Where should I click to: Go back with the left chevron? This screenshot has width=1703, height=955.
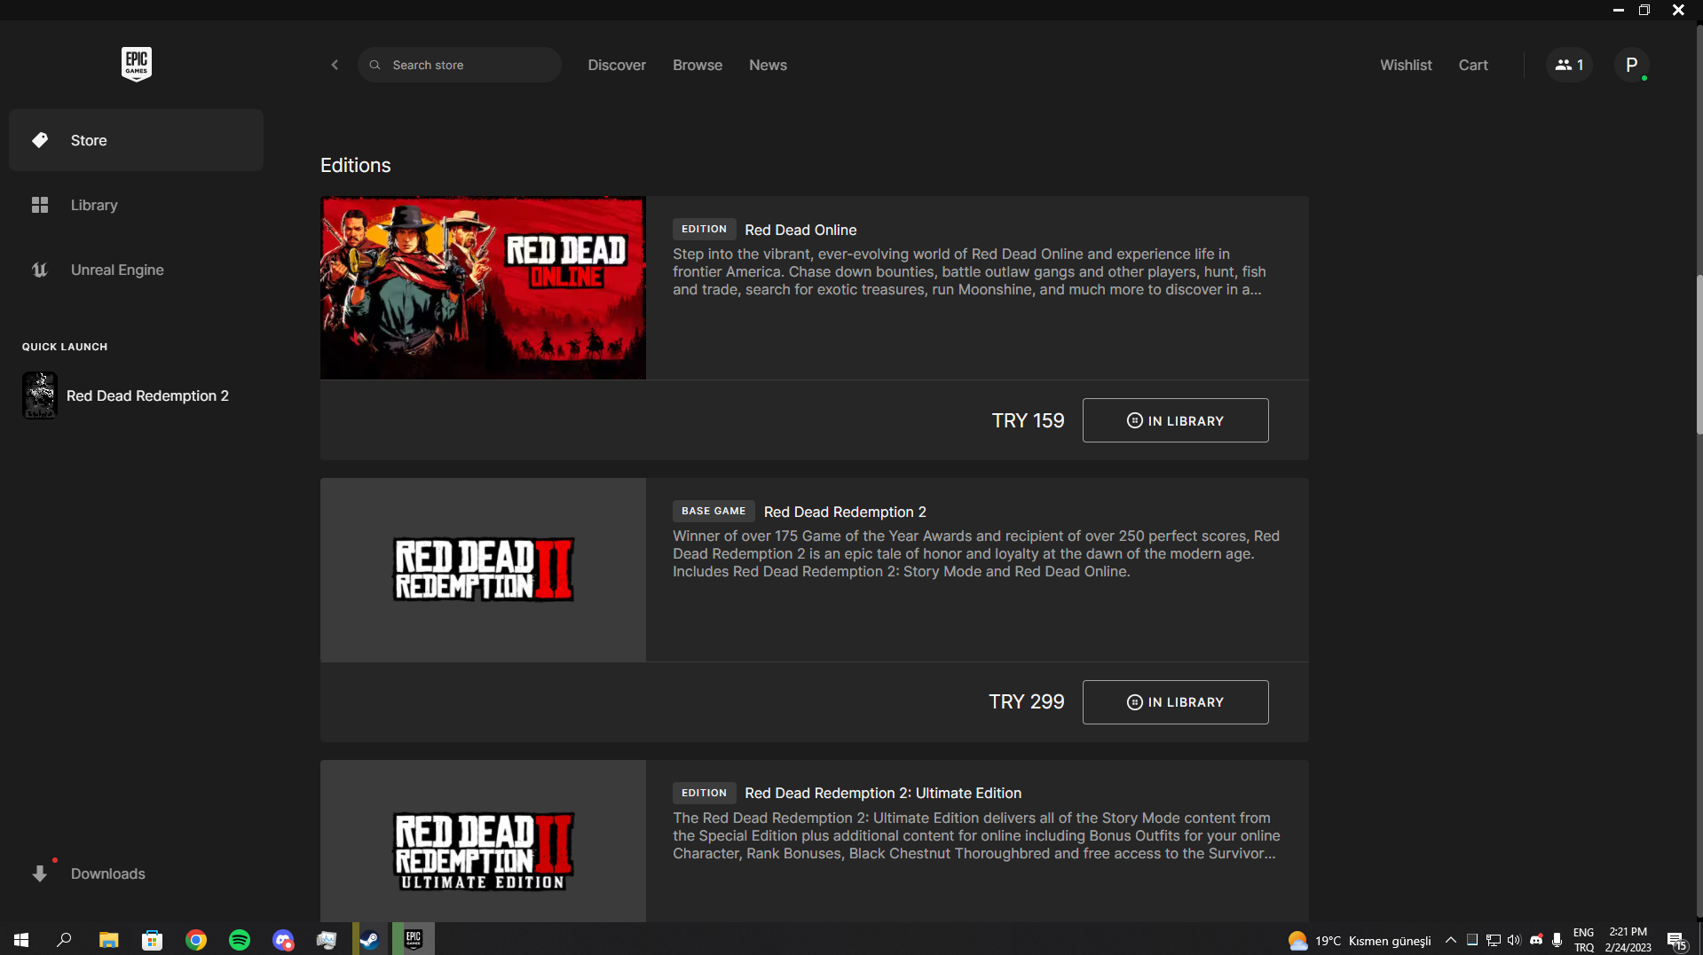(335, 65)
